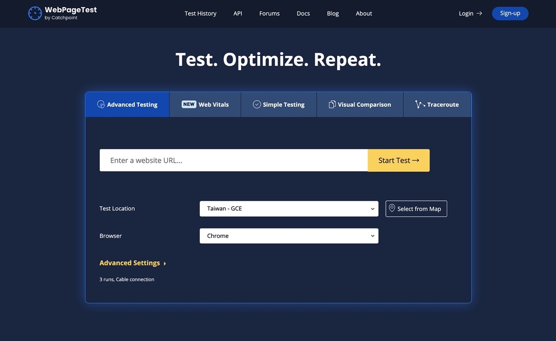This screenshot has width=556, height=341.
Task: Open the Browser dropdown showing Chrome
Action: point(289,236)
